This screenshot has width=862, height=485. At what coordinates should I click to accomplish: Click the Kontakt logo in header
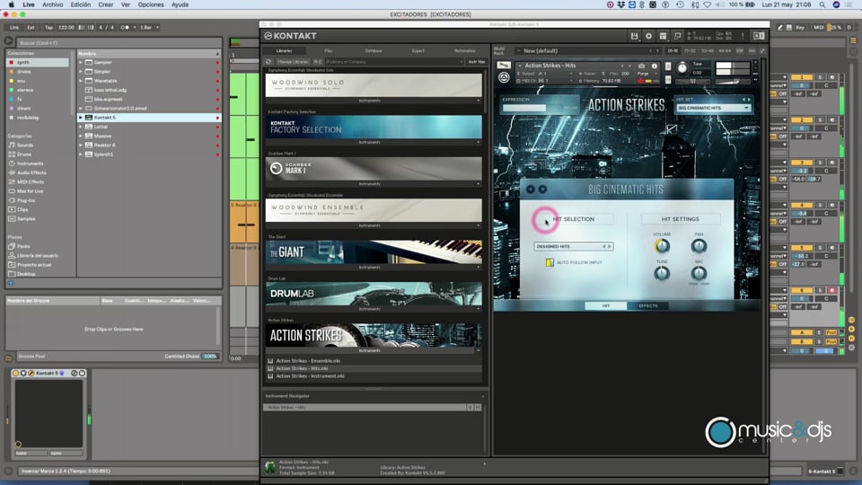(290, 36)
